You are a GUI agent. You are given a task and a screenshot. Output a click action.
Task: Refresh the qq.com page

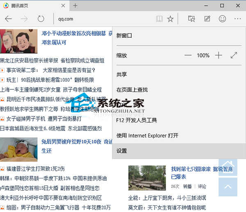pos(41,19)
